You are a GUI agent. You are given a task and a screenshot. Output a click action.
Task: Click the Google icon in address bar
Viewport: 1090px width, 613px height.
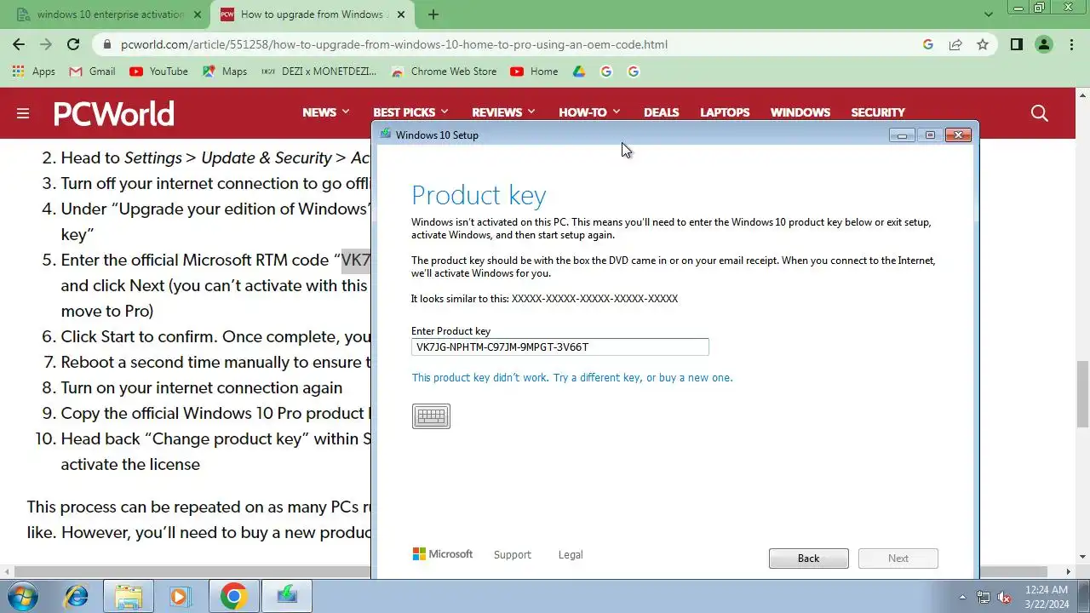928,44
